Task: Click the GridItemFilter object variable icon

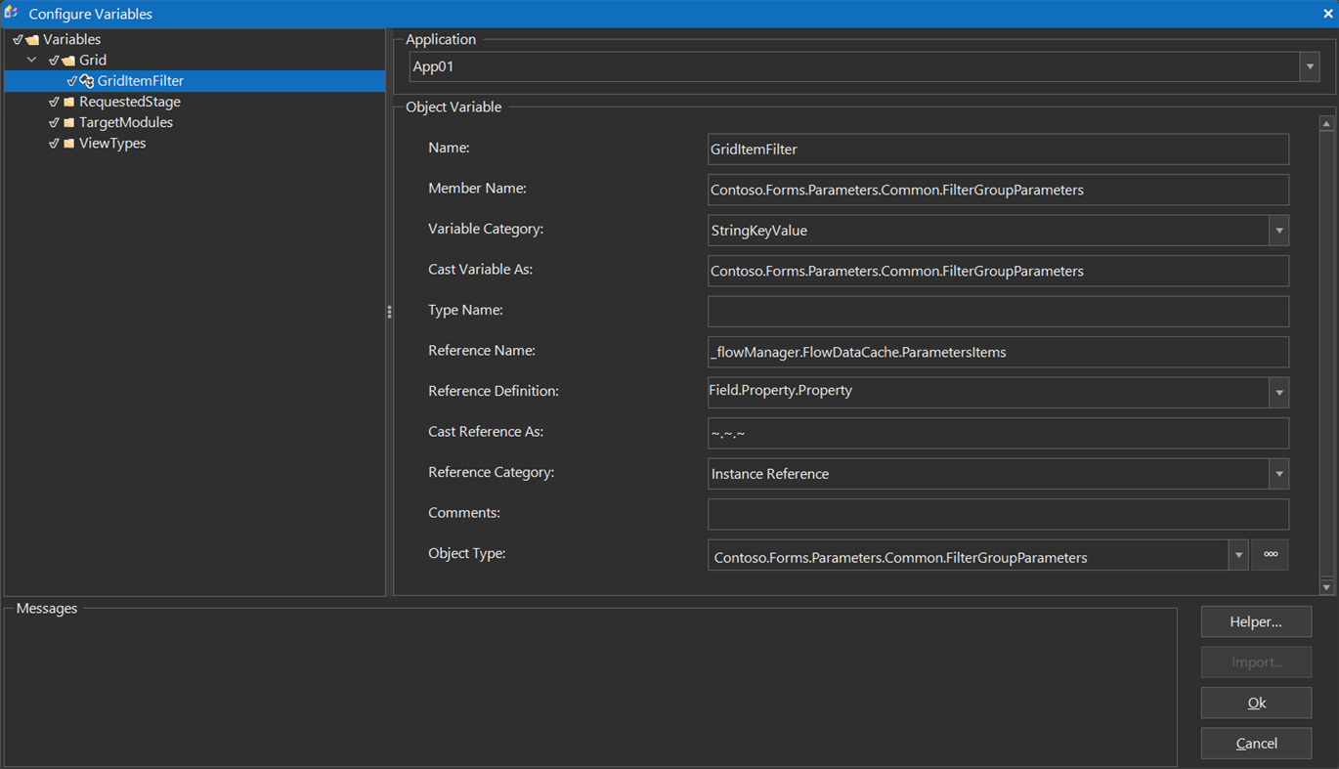Action: click(x=87, y=81)
